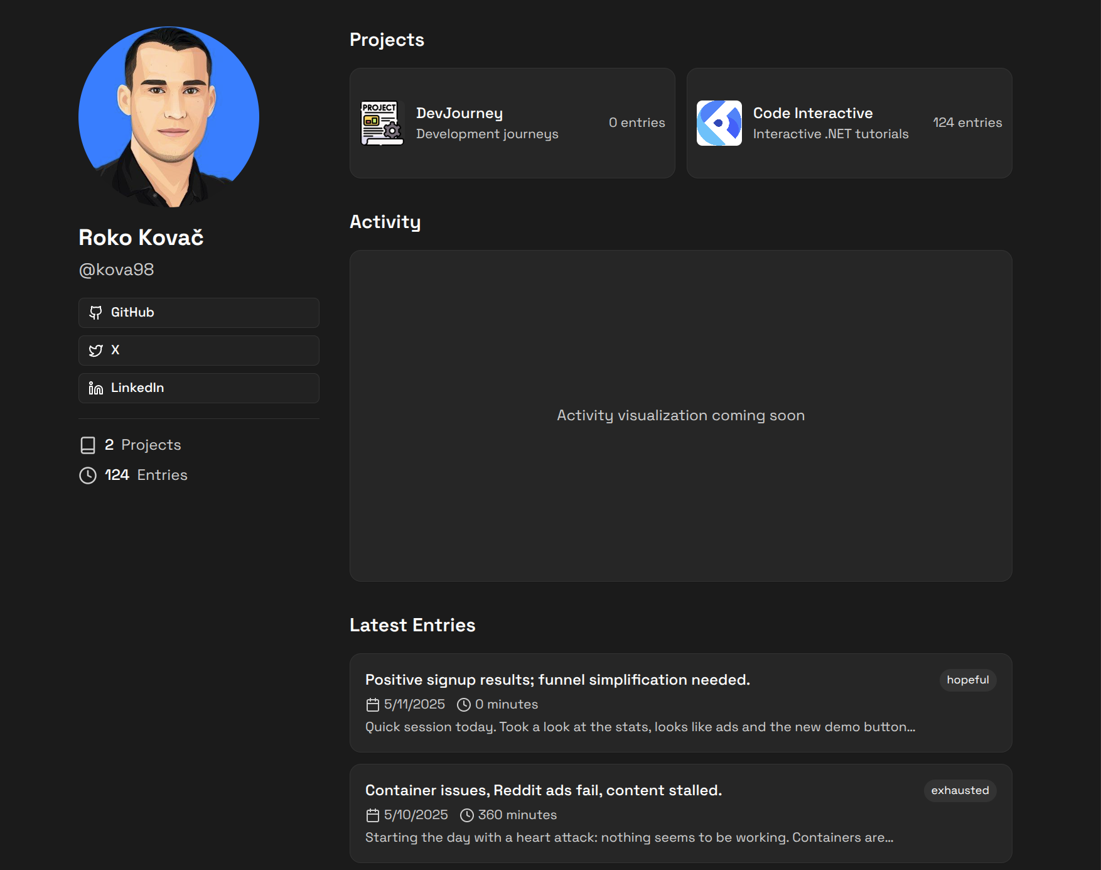The height and width of the screenshot is (870, 1101).
Task: Click the 360 minutes duration
Action: (x=517, y=815)
